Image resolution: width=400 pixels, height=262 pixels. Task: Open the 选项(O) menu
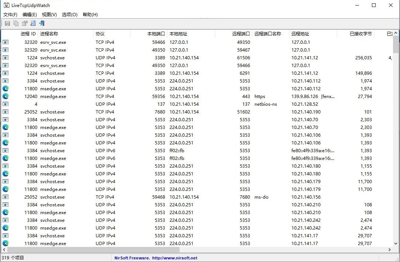pos(69,15)
